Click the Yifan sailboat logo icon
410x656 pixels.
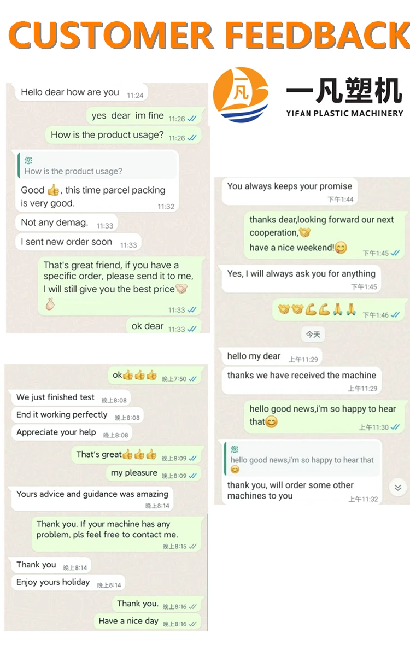(x=241, y=94)
